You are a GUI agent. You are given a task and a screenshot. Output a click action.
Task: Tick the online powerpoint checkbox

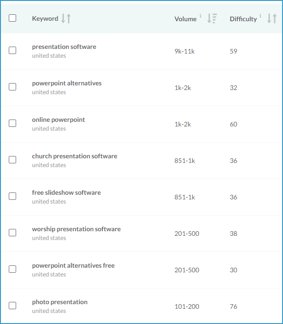12,123
